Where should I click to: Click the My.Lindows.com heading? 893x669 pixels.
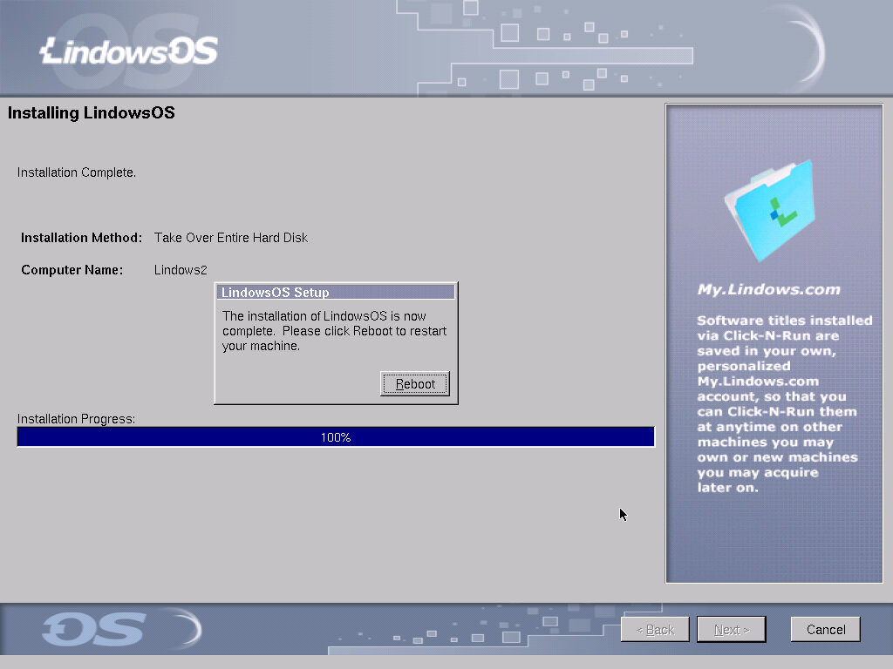click(x=768, y=290)
